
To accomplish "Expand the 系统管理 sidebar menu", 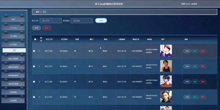I will (13, 92).
